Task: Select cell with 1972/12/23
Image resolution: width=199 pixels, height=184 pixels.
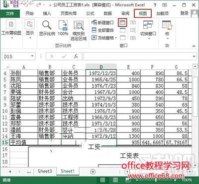Action: [x=101, y=73]
